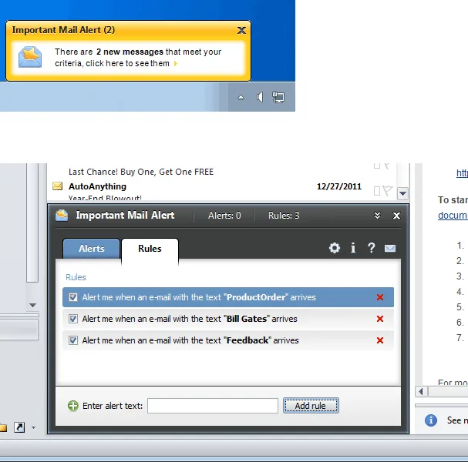Click reading pane scroll left arrow
The height and width of the screenshot is (462, 468).
421,391
